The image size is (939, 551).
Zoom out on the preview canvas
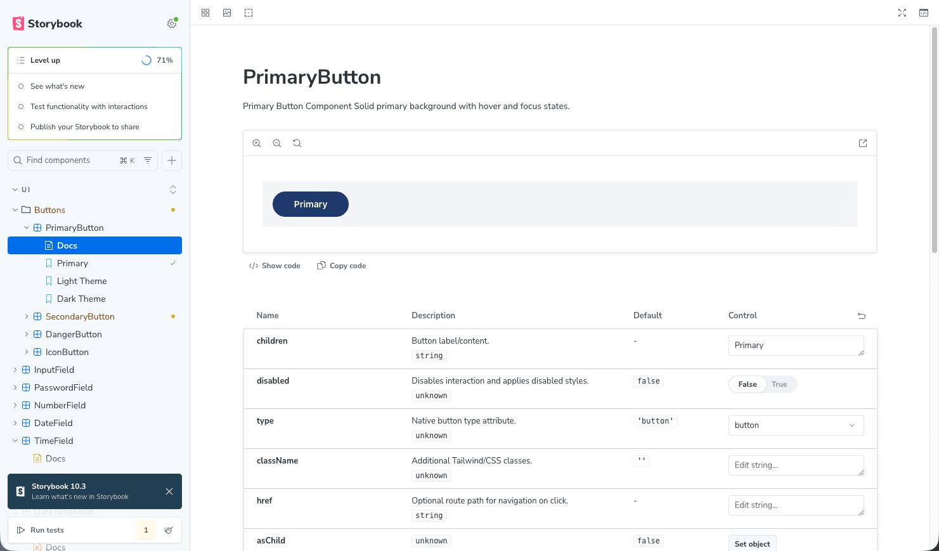click(x=277, y=143)
